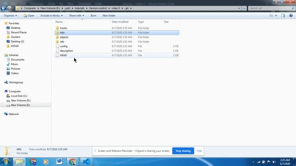This screenshot has width=296, height=166.
Task: Change view with the views icon
Action: pos(271,16)
